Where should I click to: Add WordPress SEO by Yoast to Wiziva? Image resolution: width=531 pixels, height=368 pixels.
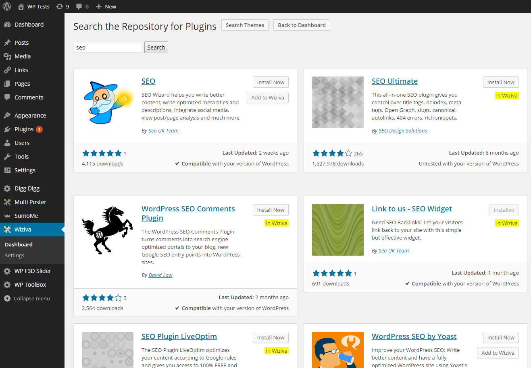click(x=498, y=353)
